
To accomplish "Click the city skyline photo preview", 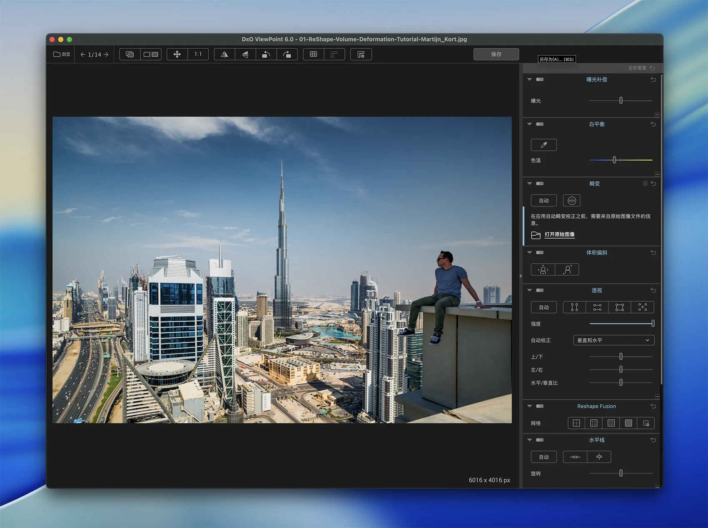I will pyautogui.click(x=282, y=270).
